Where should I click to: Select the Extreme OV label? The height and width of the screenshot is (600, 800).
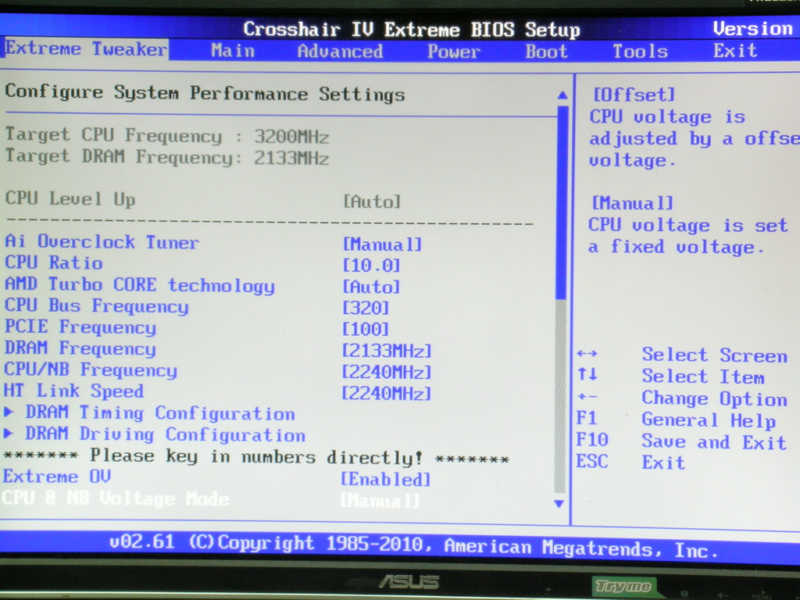(x=56, y=477)
